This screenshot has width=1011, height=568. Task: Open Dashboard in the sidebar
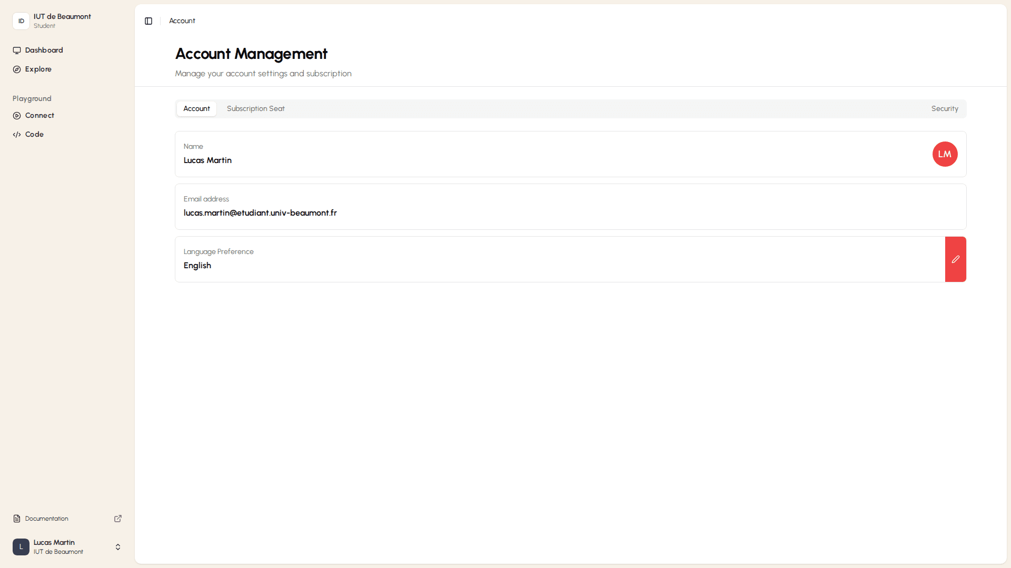[x=67, y=50]
